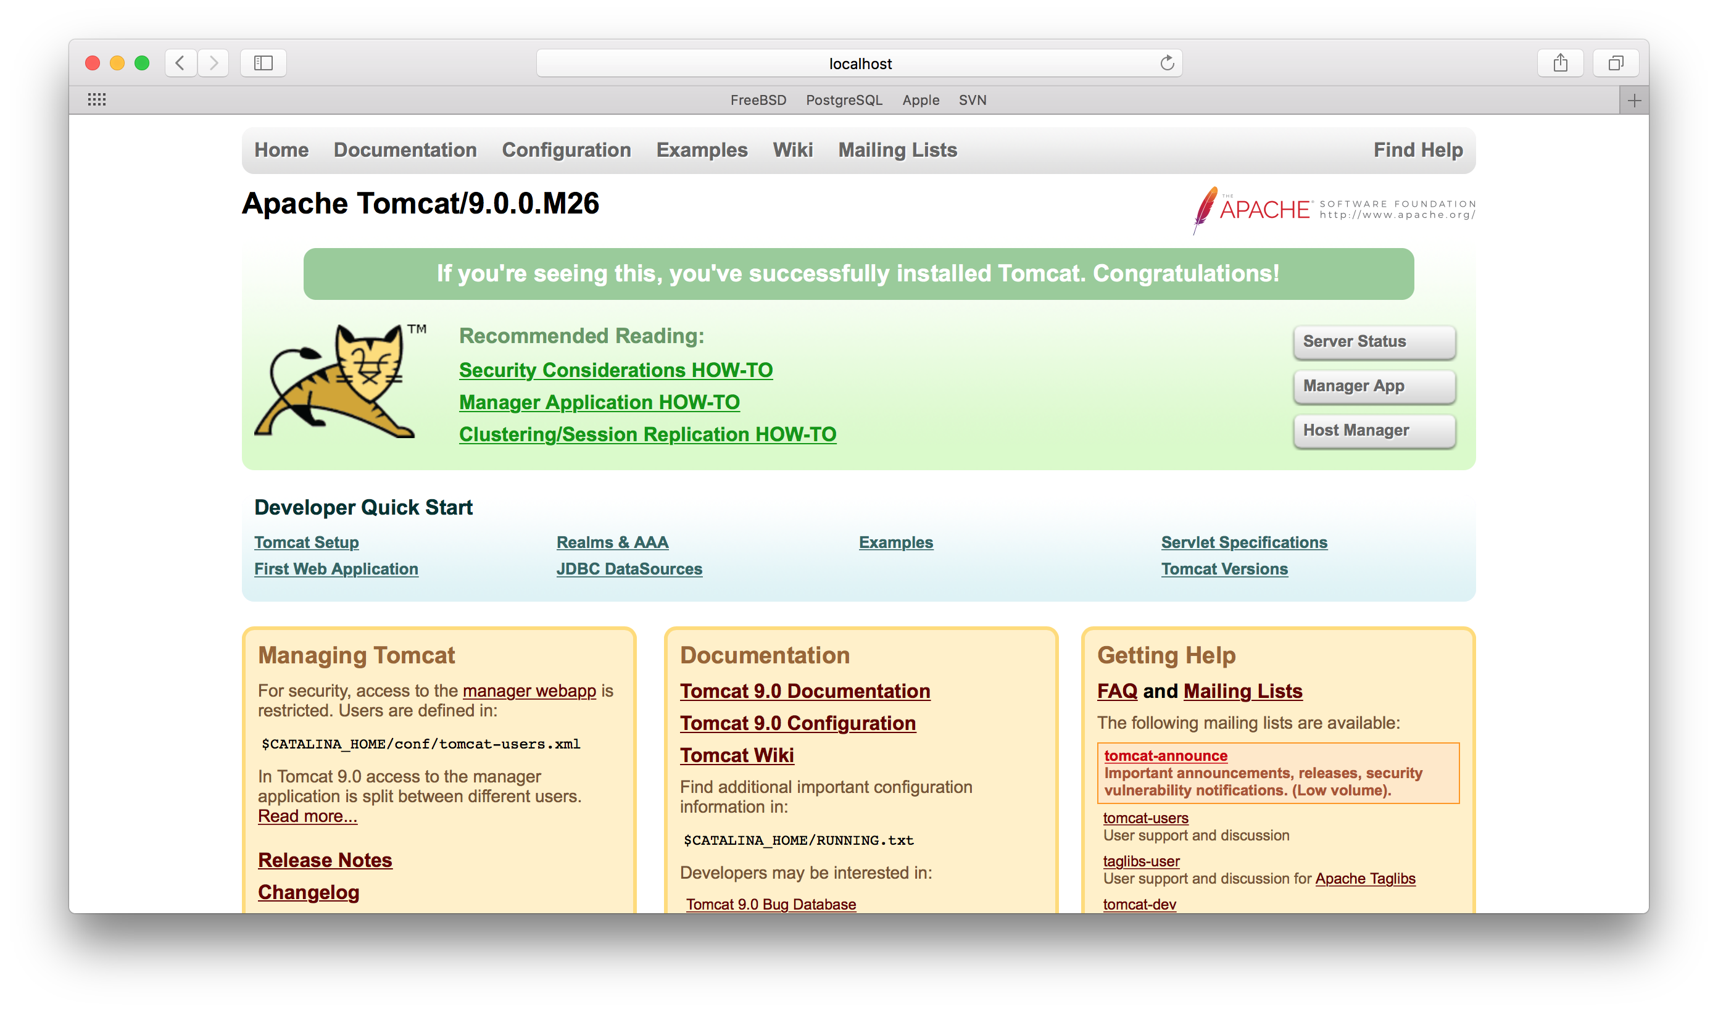The width and height of the screenshot is (1718, 1012).
Task: Open Tomcat 9.0 Bug Database link
Action: click(x=770, y=904)
